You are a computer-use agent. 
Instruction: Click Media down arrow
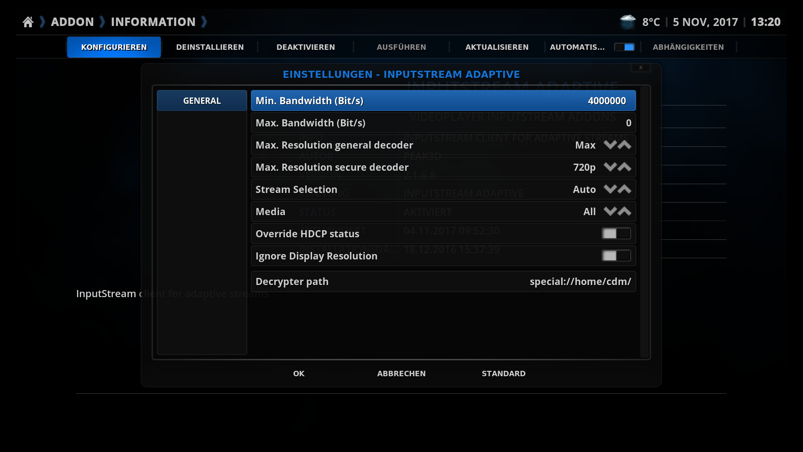(610, 211)
